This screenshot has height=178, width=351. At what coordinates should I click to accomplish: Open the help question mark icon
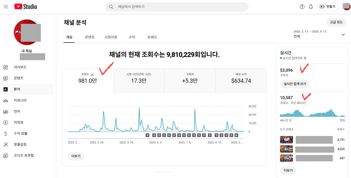(x=302, y=7)
